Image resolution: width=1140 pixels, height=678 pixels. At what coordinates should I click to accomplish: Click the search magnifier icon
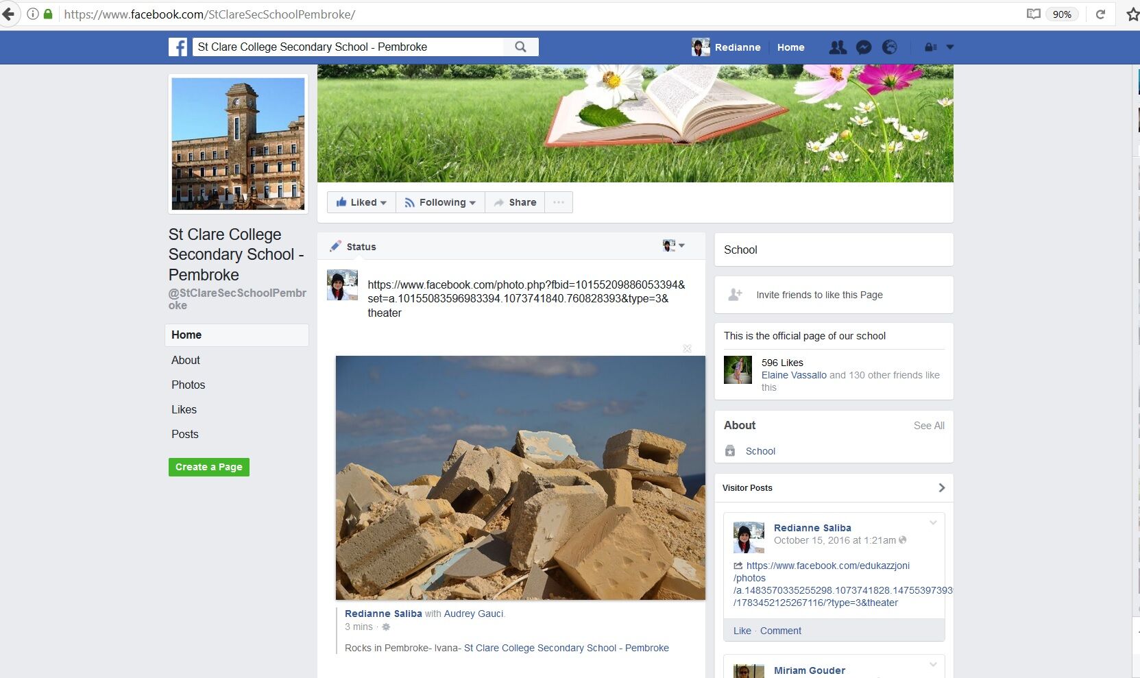[x=521, y=47]
